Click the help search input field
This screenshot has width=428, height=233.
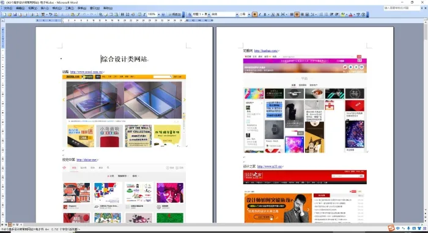[x=402, y=8]
